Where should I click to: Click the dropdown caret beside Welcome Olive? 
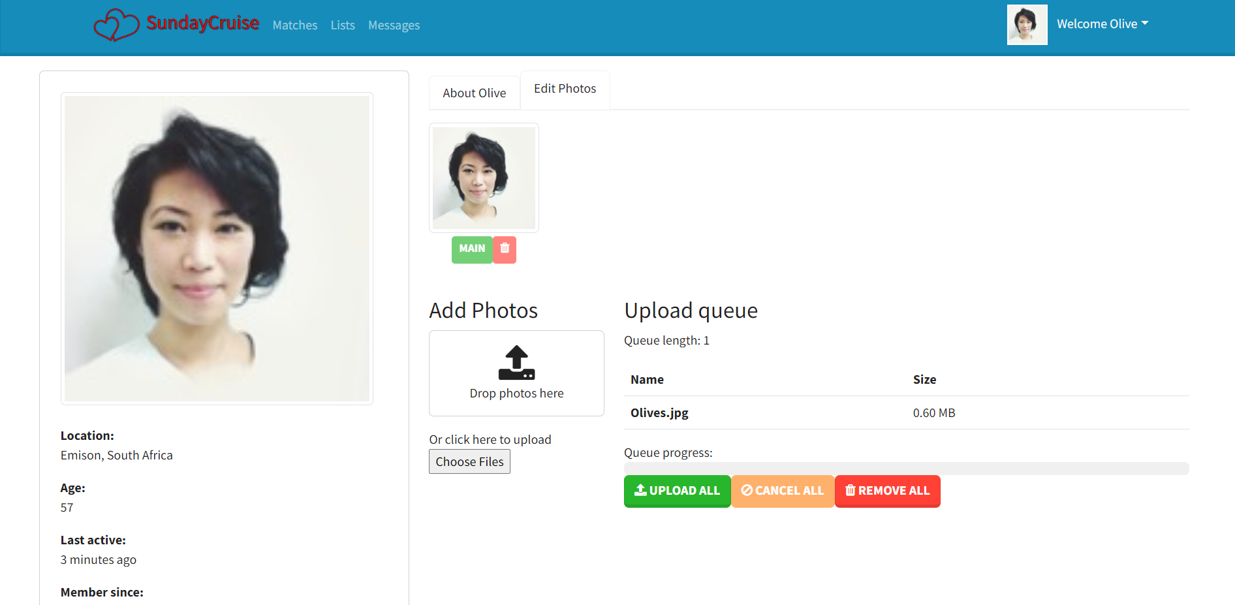[x=1146, y=24]
